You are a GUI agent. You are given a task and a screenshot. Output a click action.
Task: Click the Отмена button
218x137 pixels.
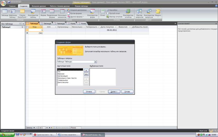pyautogui.click(x=89, y=92)
